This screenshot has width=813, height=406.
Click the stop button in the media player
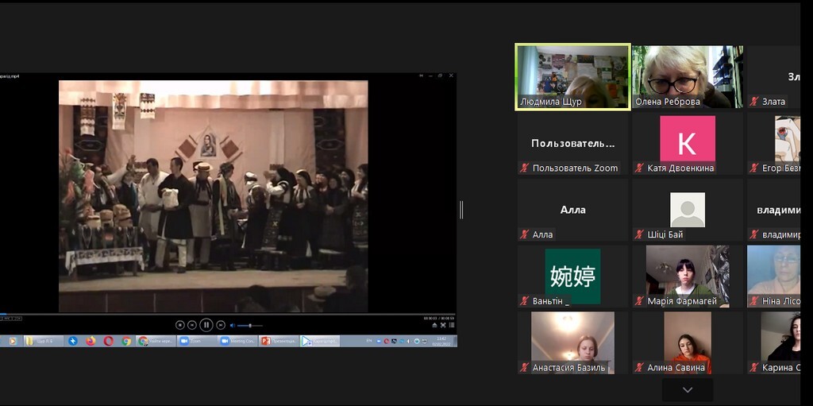pyautogui.click(x=180, y=325)
